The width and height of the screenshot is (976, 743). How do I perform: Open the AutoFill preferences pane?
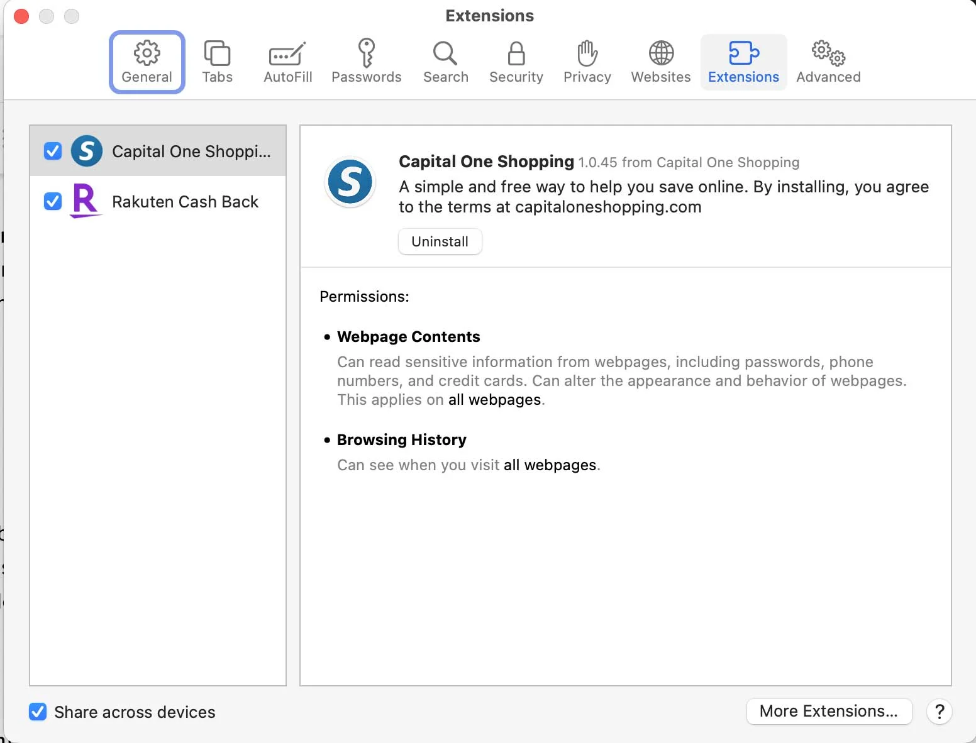coord(287,62)
